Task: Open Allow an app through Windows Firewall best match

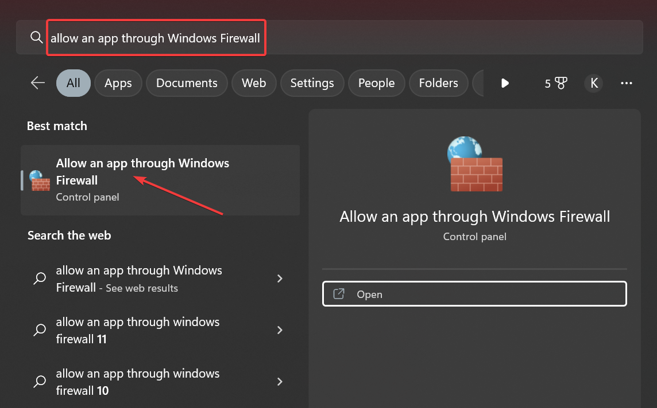Action: (160, 180)
